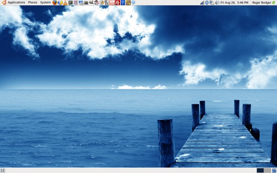This screenshot has width=277, height=173.
Task: Click the Bluetooth tray icon
Action: pos(206,3)
